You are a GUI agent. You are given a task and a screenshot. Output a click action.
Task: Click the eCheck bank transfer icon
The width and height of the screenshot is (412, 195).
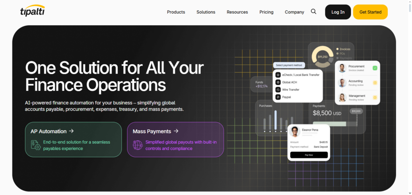(x=278, y=75)
